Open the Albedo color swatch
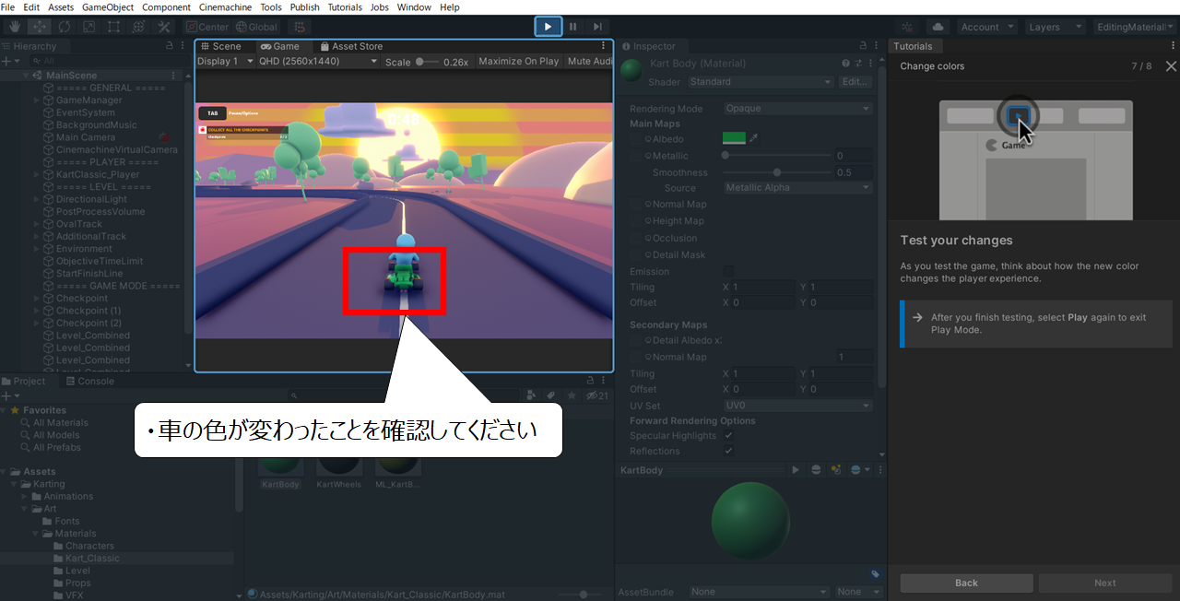The width and height of the screenshot is (1180, 601). 734,138
